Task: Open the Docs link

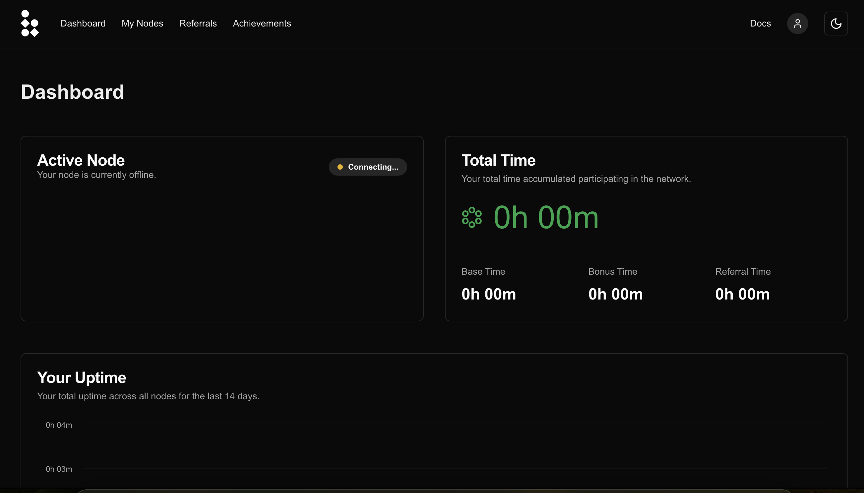Action: coord(760,24)
